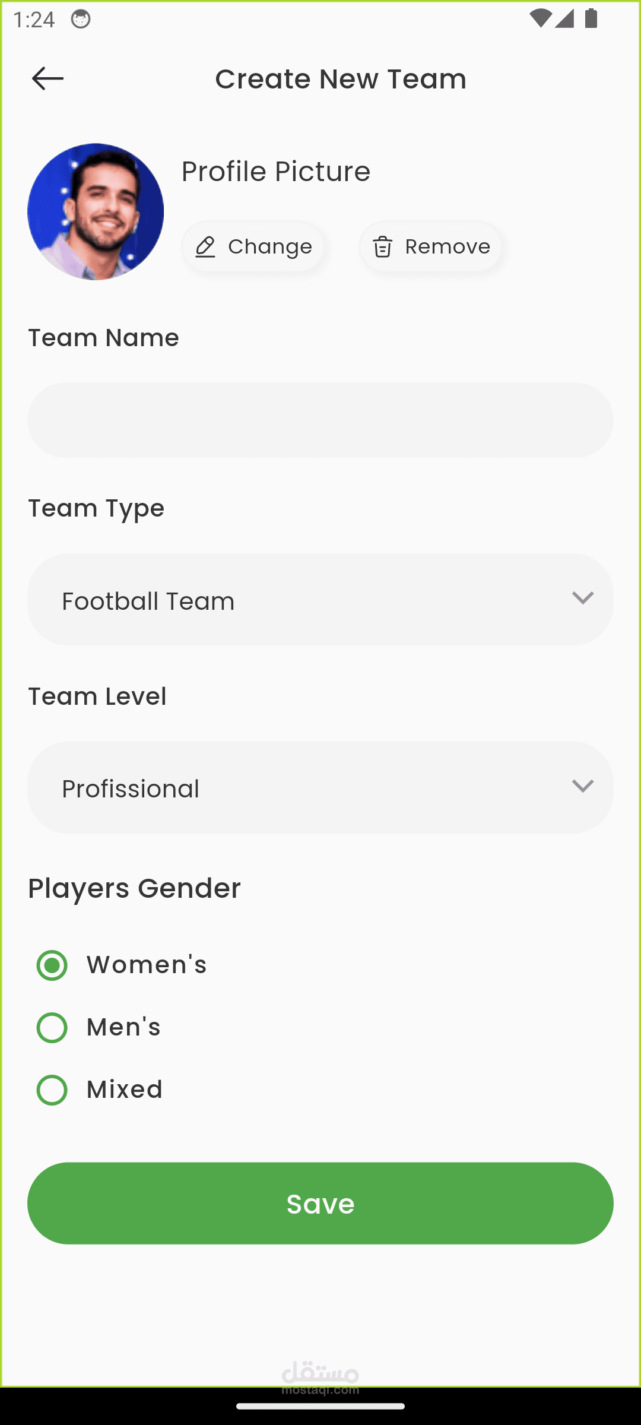Click the trash bin icon
The height and width of the screenshot is (1425, 641).
[x=383, y=246]
